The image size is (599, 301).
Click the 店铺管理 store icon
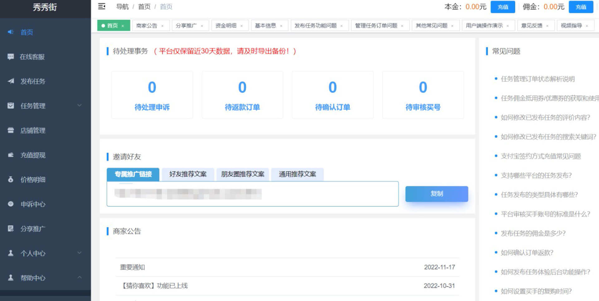[11, 130]
